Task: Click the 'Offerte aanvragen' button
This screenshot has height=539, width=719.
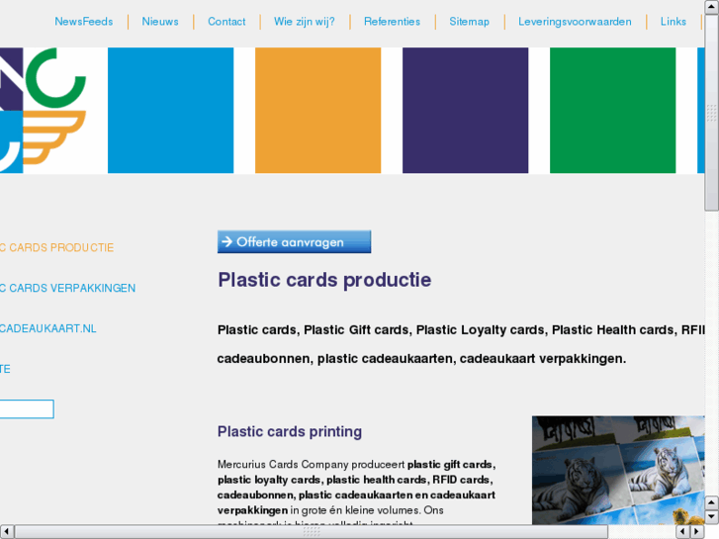Action: tap(295, 241)
